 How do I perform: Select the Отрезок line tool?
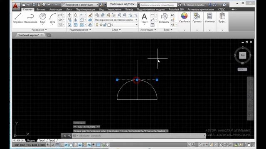pyautogui.click(x=18, y=18)
